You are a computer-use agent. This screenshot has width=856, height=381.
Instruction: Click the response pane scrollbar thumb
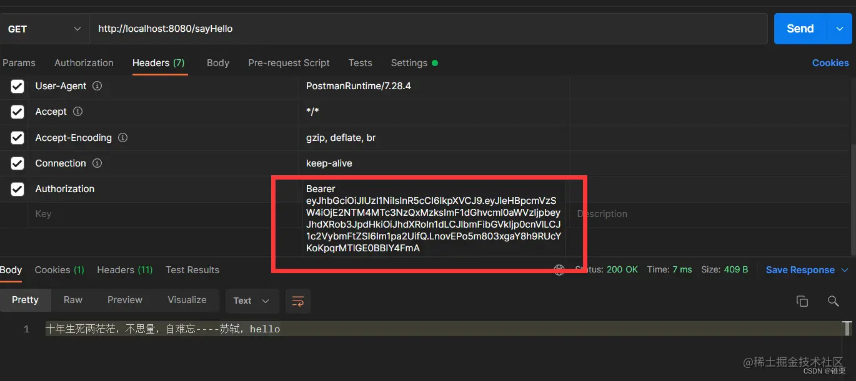847,328
